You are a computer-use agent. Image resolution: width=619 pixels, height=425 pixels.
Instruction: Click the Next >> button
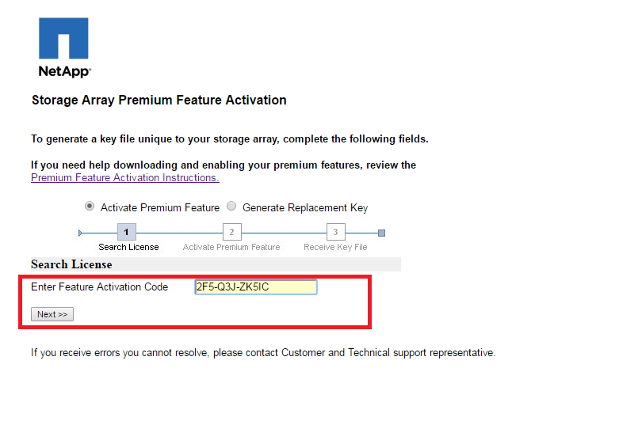tap(52, 314)
